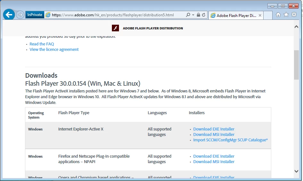
Task: Open the Tools gear menu
Action: pos(294,15)
